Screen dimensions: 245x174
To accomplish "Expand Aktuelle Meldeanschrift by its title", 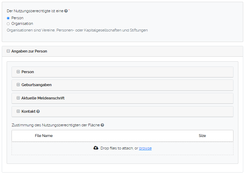I will (43, 98).
